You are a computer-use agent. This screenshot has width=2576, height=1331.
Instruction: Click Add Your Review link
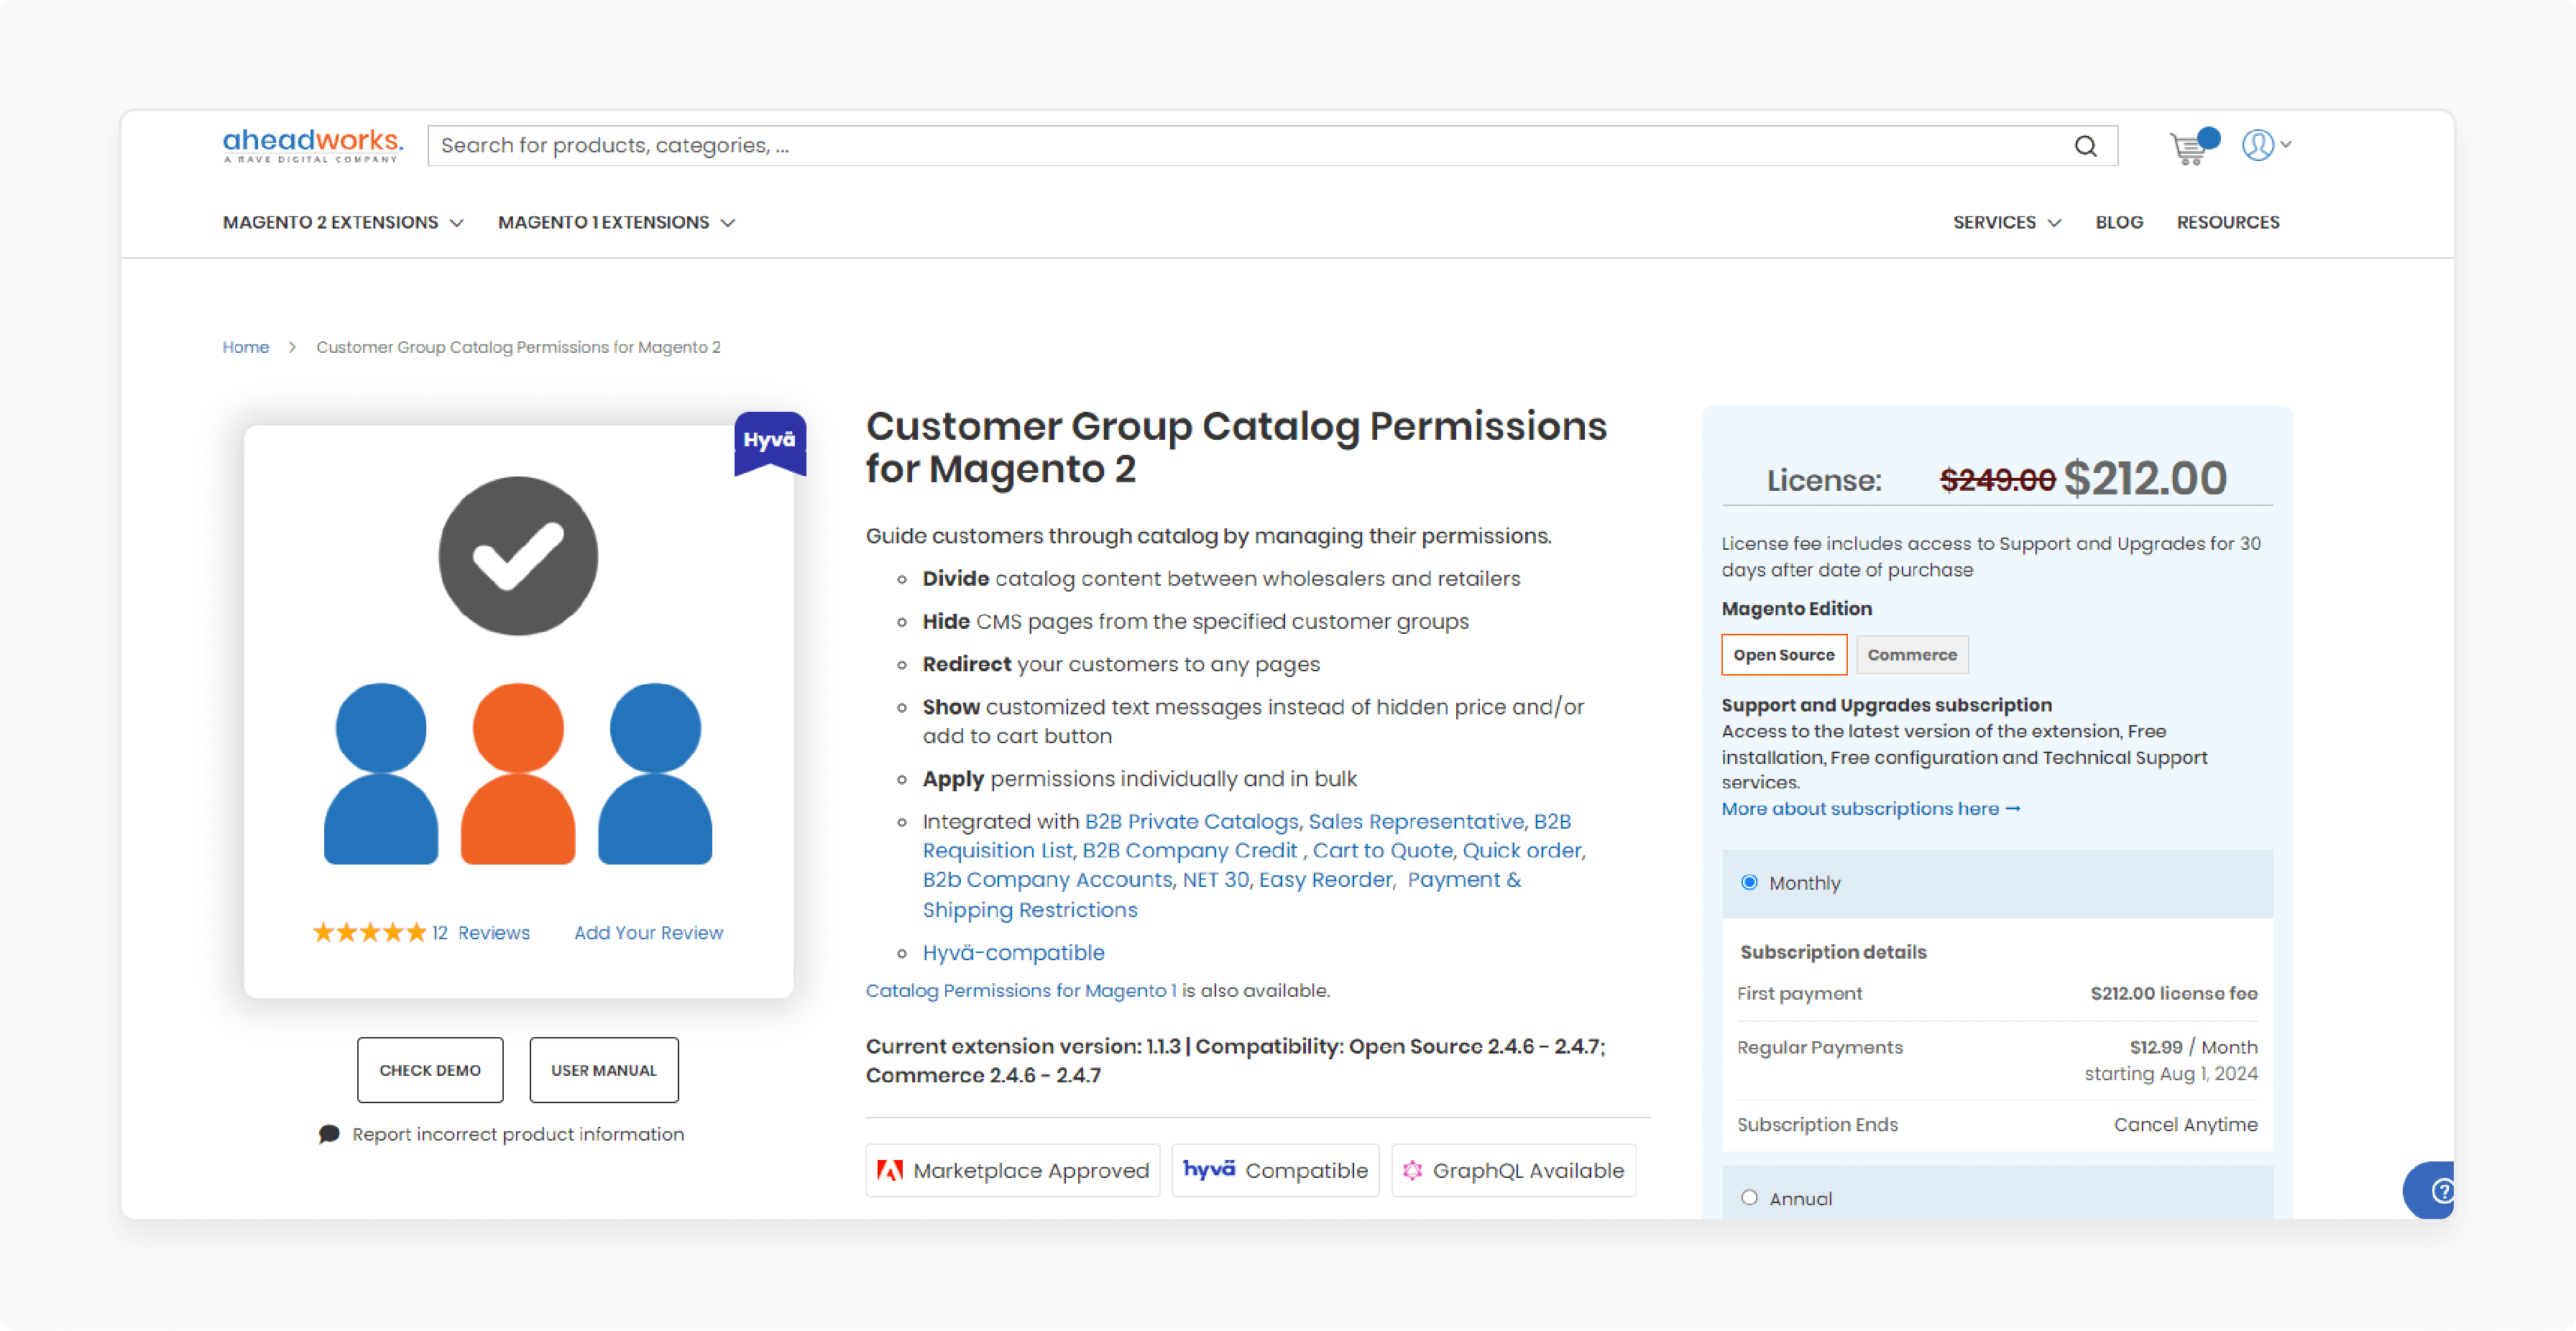coord(648,932)
